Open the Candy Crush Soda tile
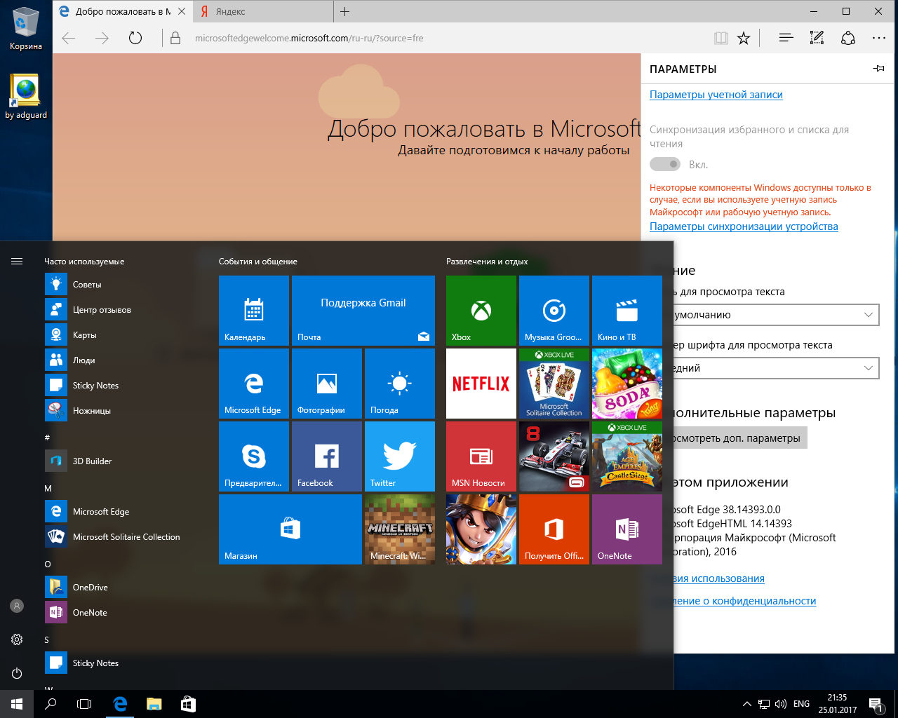Viewport: 898px width, 718px height. click(x=627, y=384)
